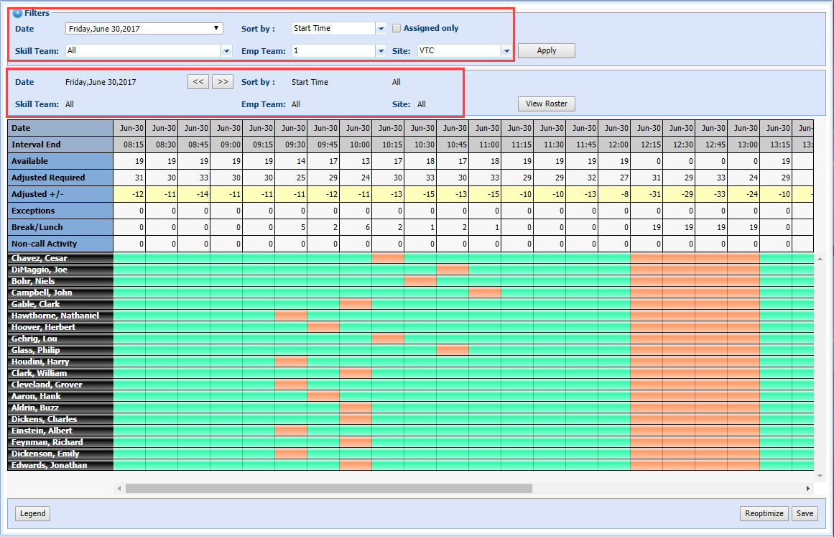
Task: Open the Date dropdown picker
Action: pos(217,29)
